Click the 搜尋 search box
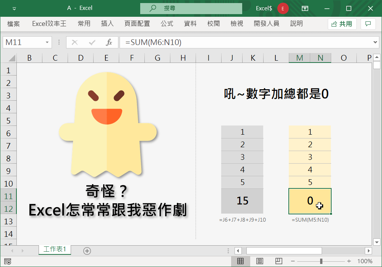 pyautogui.click(x=191, y=8)
